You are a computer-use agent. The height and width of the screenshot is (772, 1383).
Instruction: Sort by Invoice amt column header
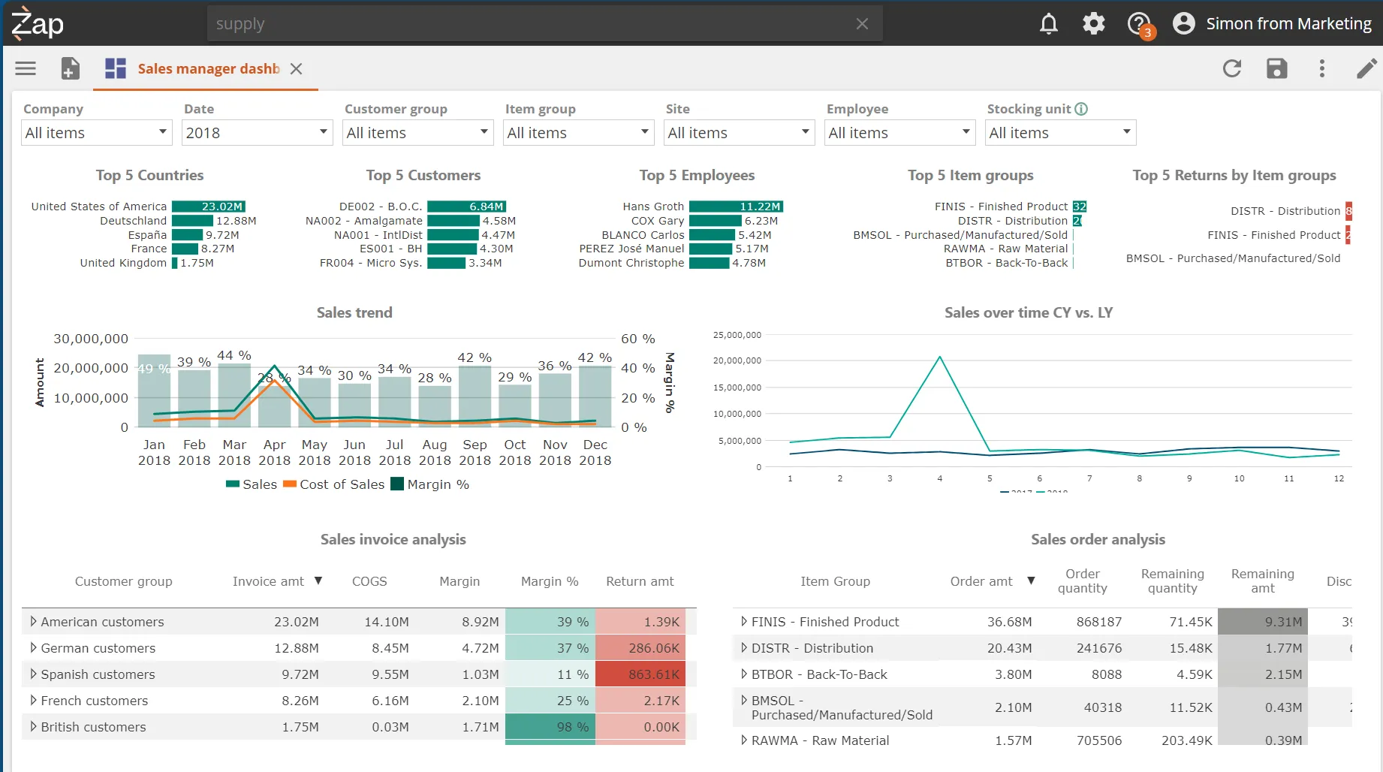coord(269,581)
